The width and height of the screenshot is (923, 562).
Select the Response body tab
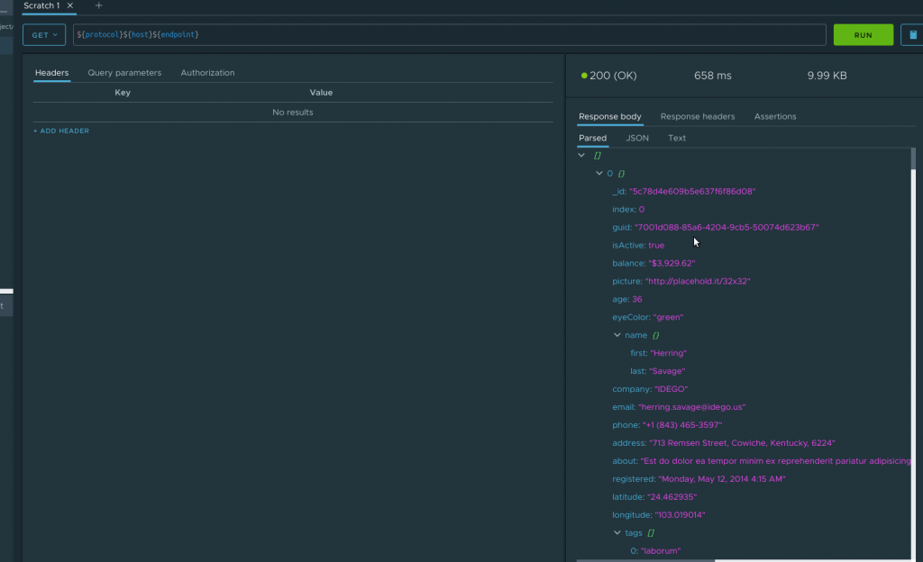point(610,116)
